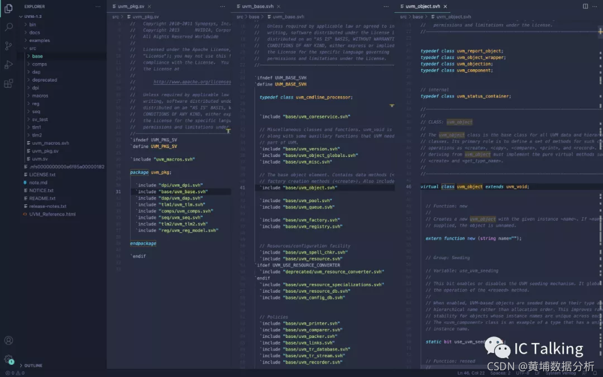Close the uvm_pkg.sv tab
The width and height of the screenshot is (603, 377).
[149, 7]
